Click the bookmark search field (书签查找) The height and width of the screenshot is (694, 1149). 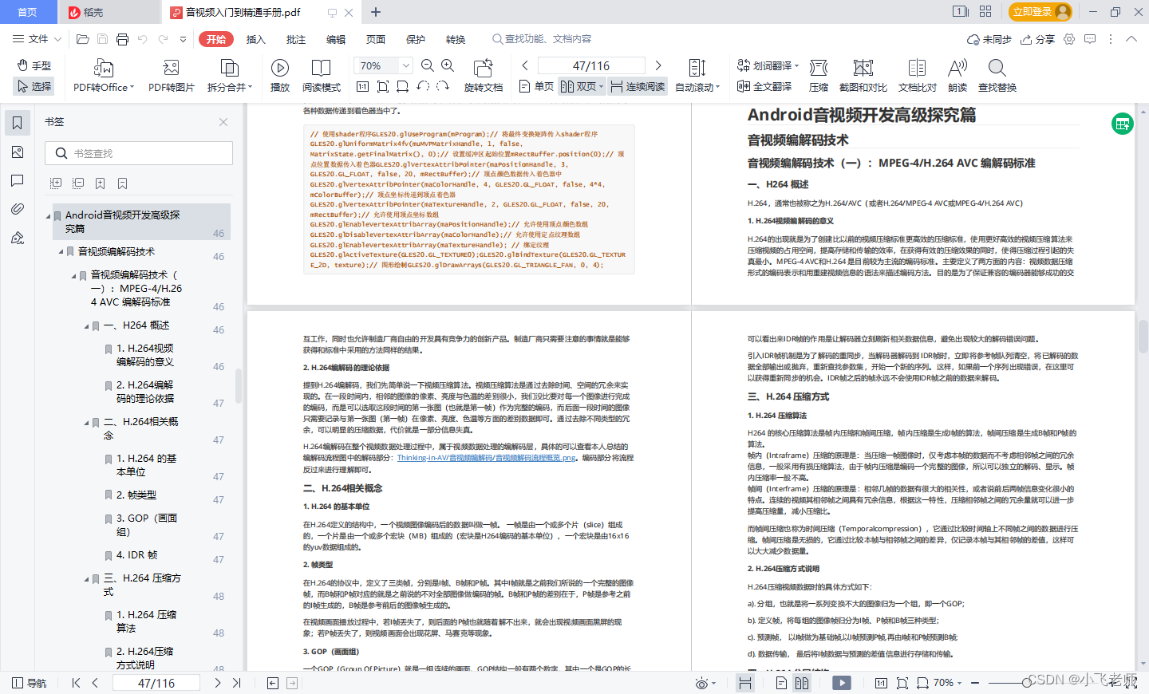click(139, 153)
